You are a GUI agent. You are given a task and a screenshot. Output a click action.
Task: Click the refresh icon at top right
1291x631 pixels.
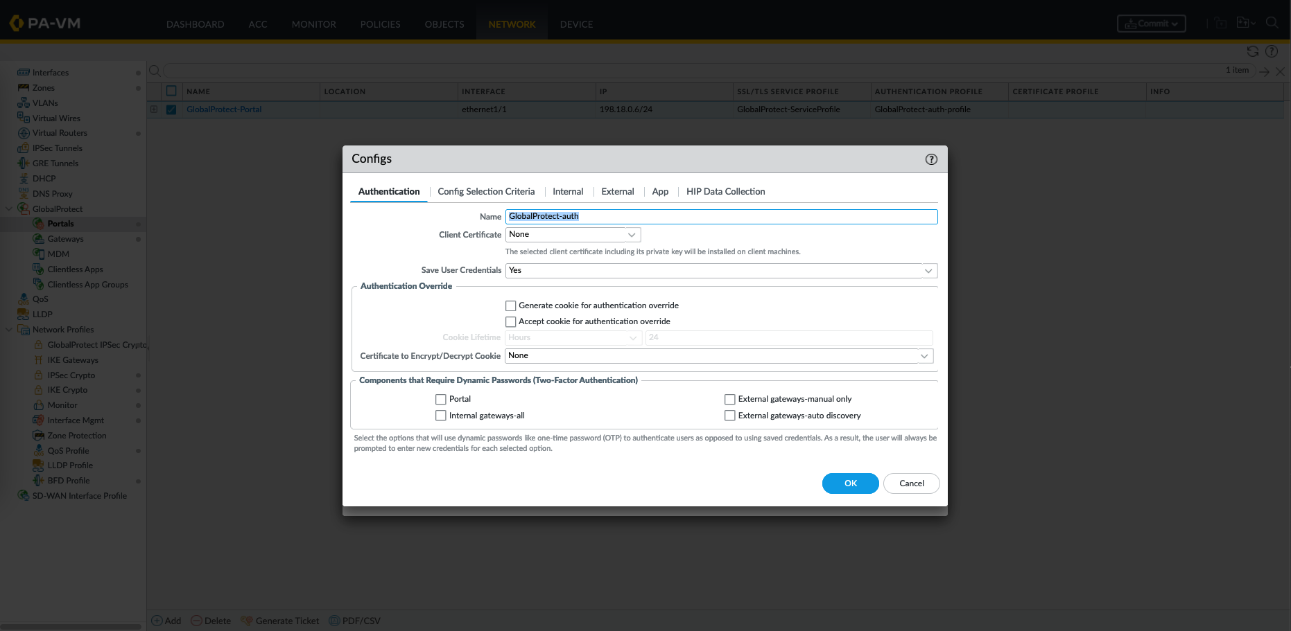pos(1252,51)
